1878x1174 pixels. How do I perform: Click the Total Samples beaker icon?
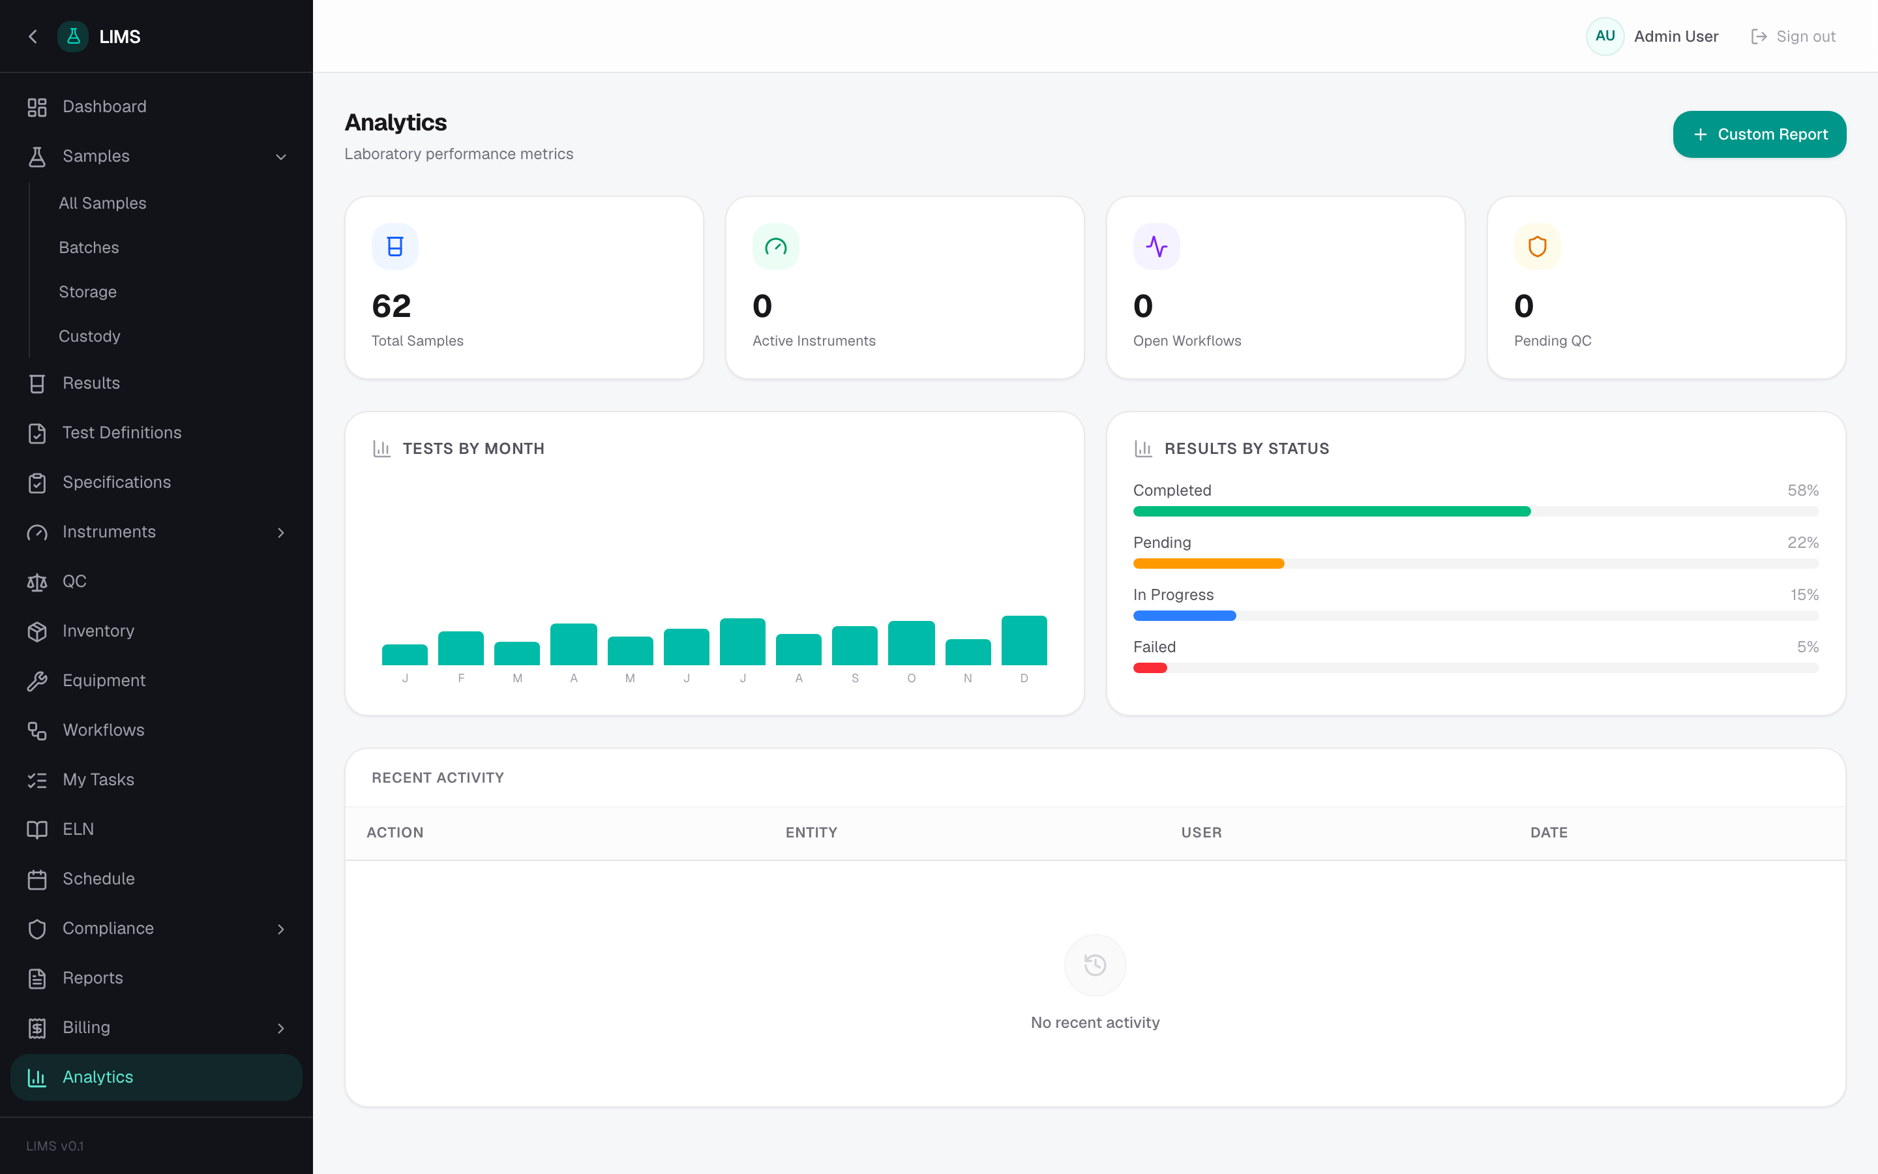(x=395, y=247)
